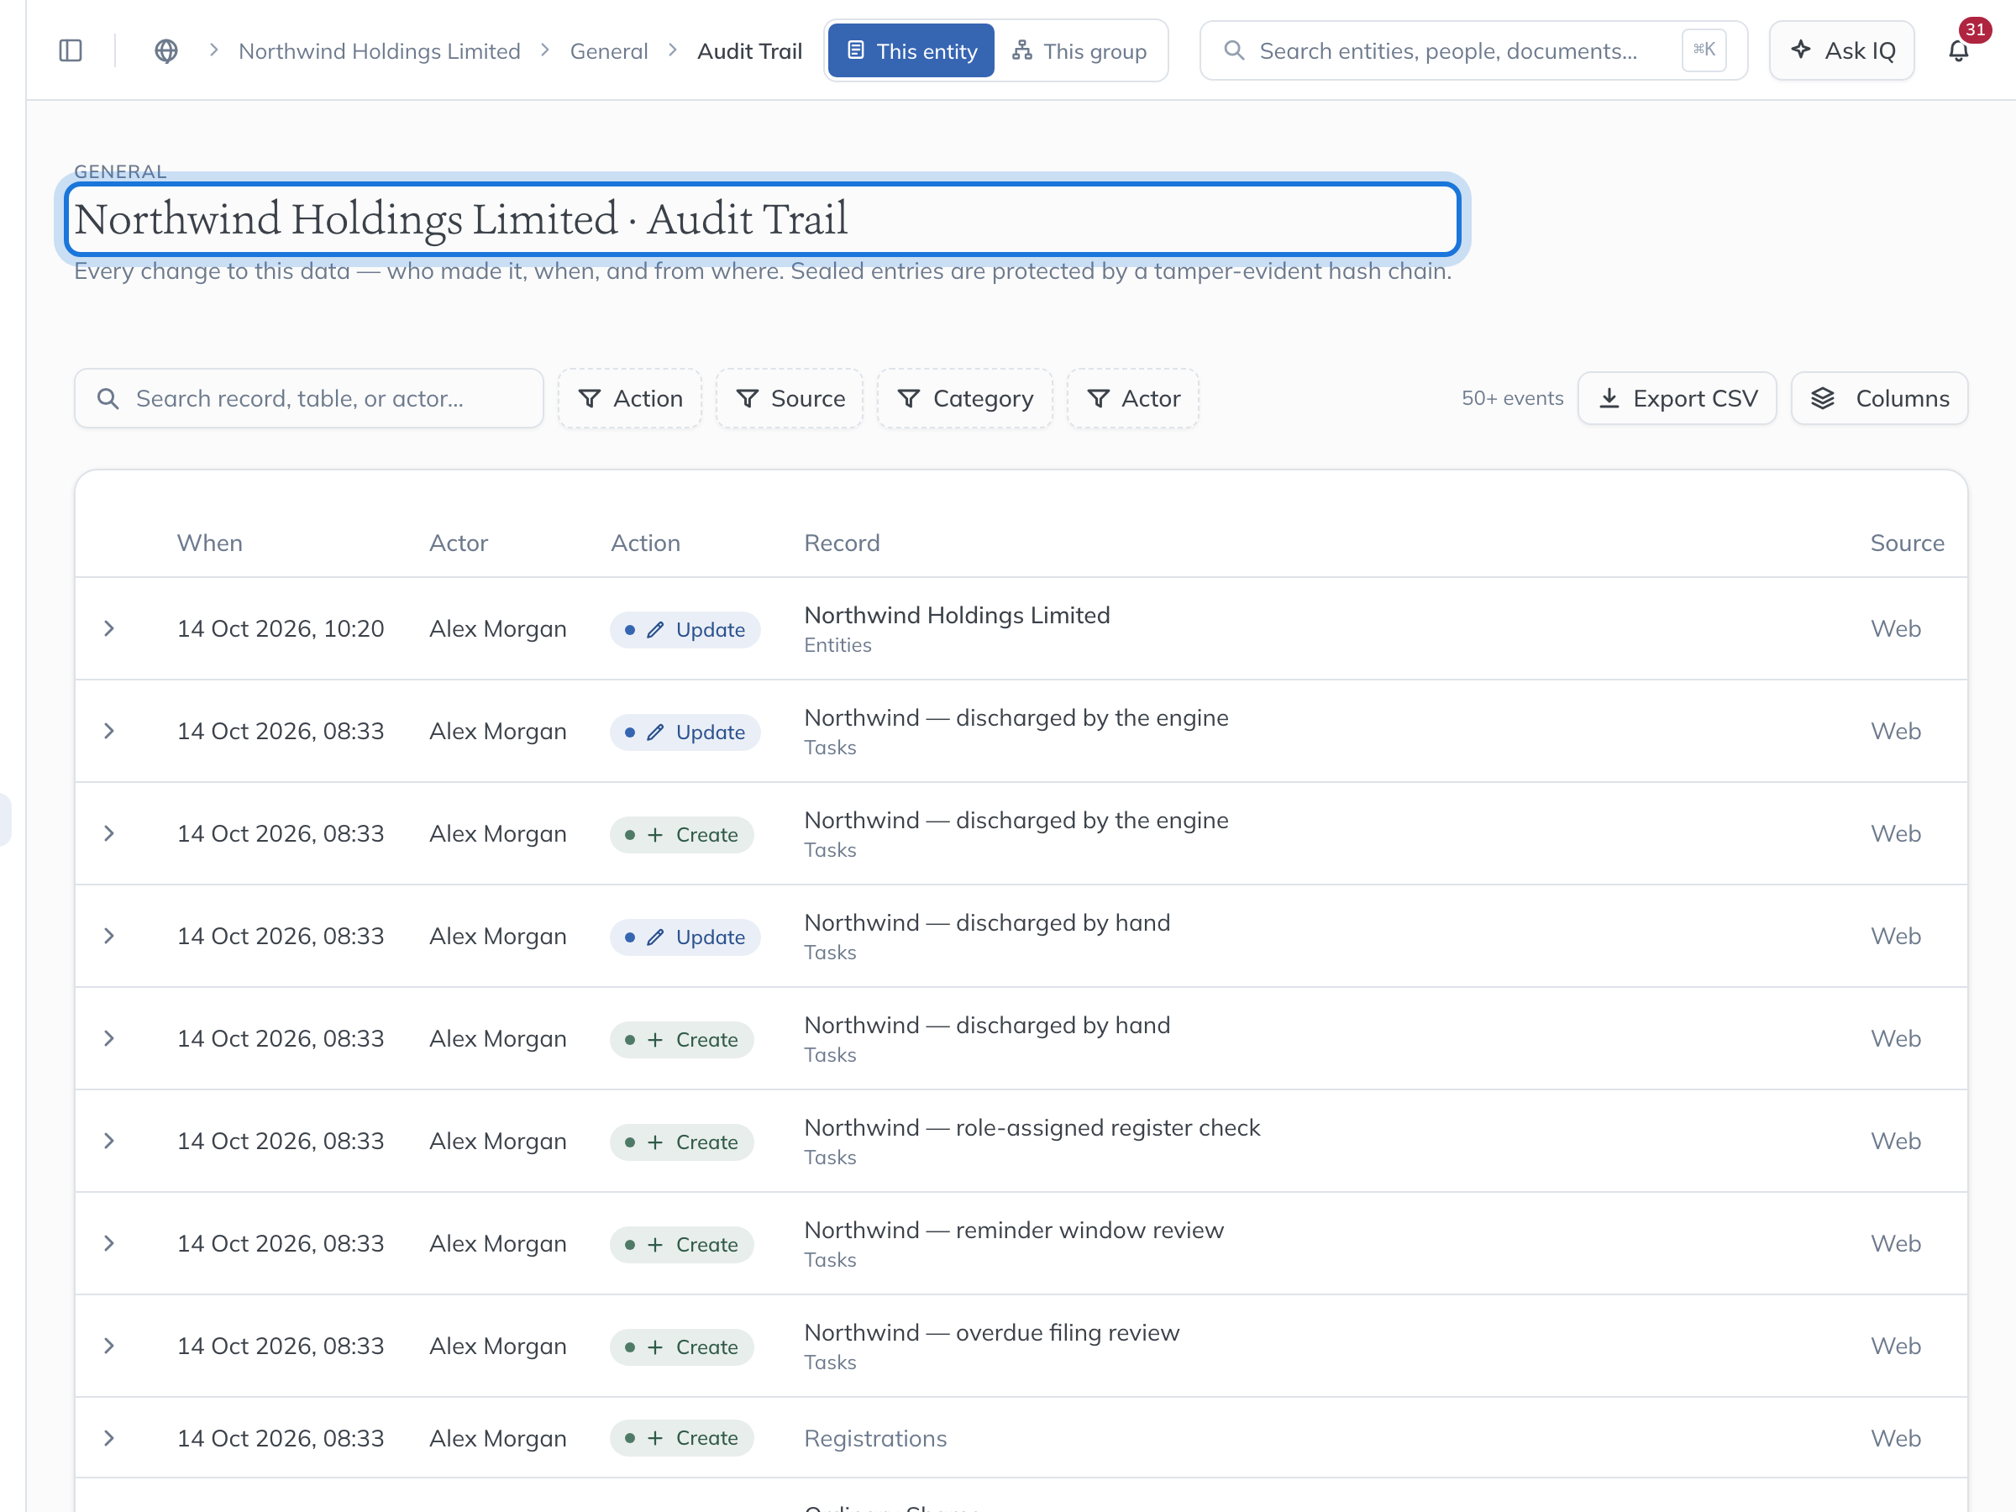Click the Ask IQ sparkle button
The image size is (2016, 1512).
pyautogui.click(x=1842, y=51)
